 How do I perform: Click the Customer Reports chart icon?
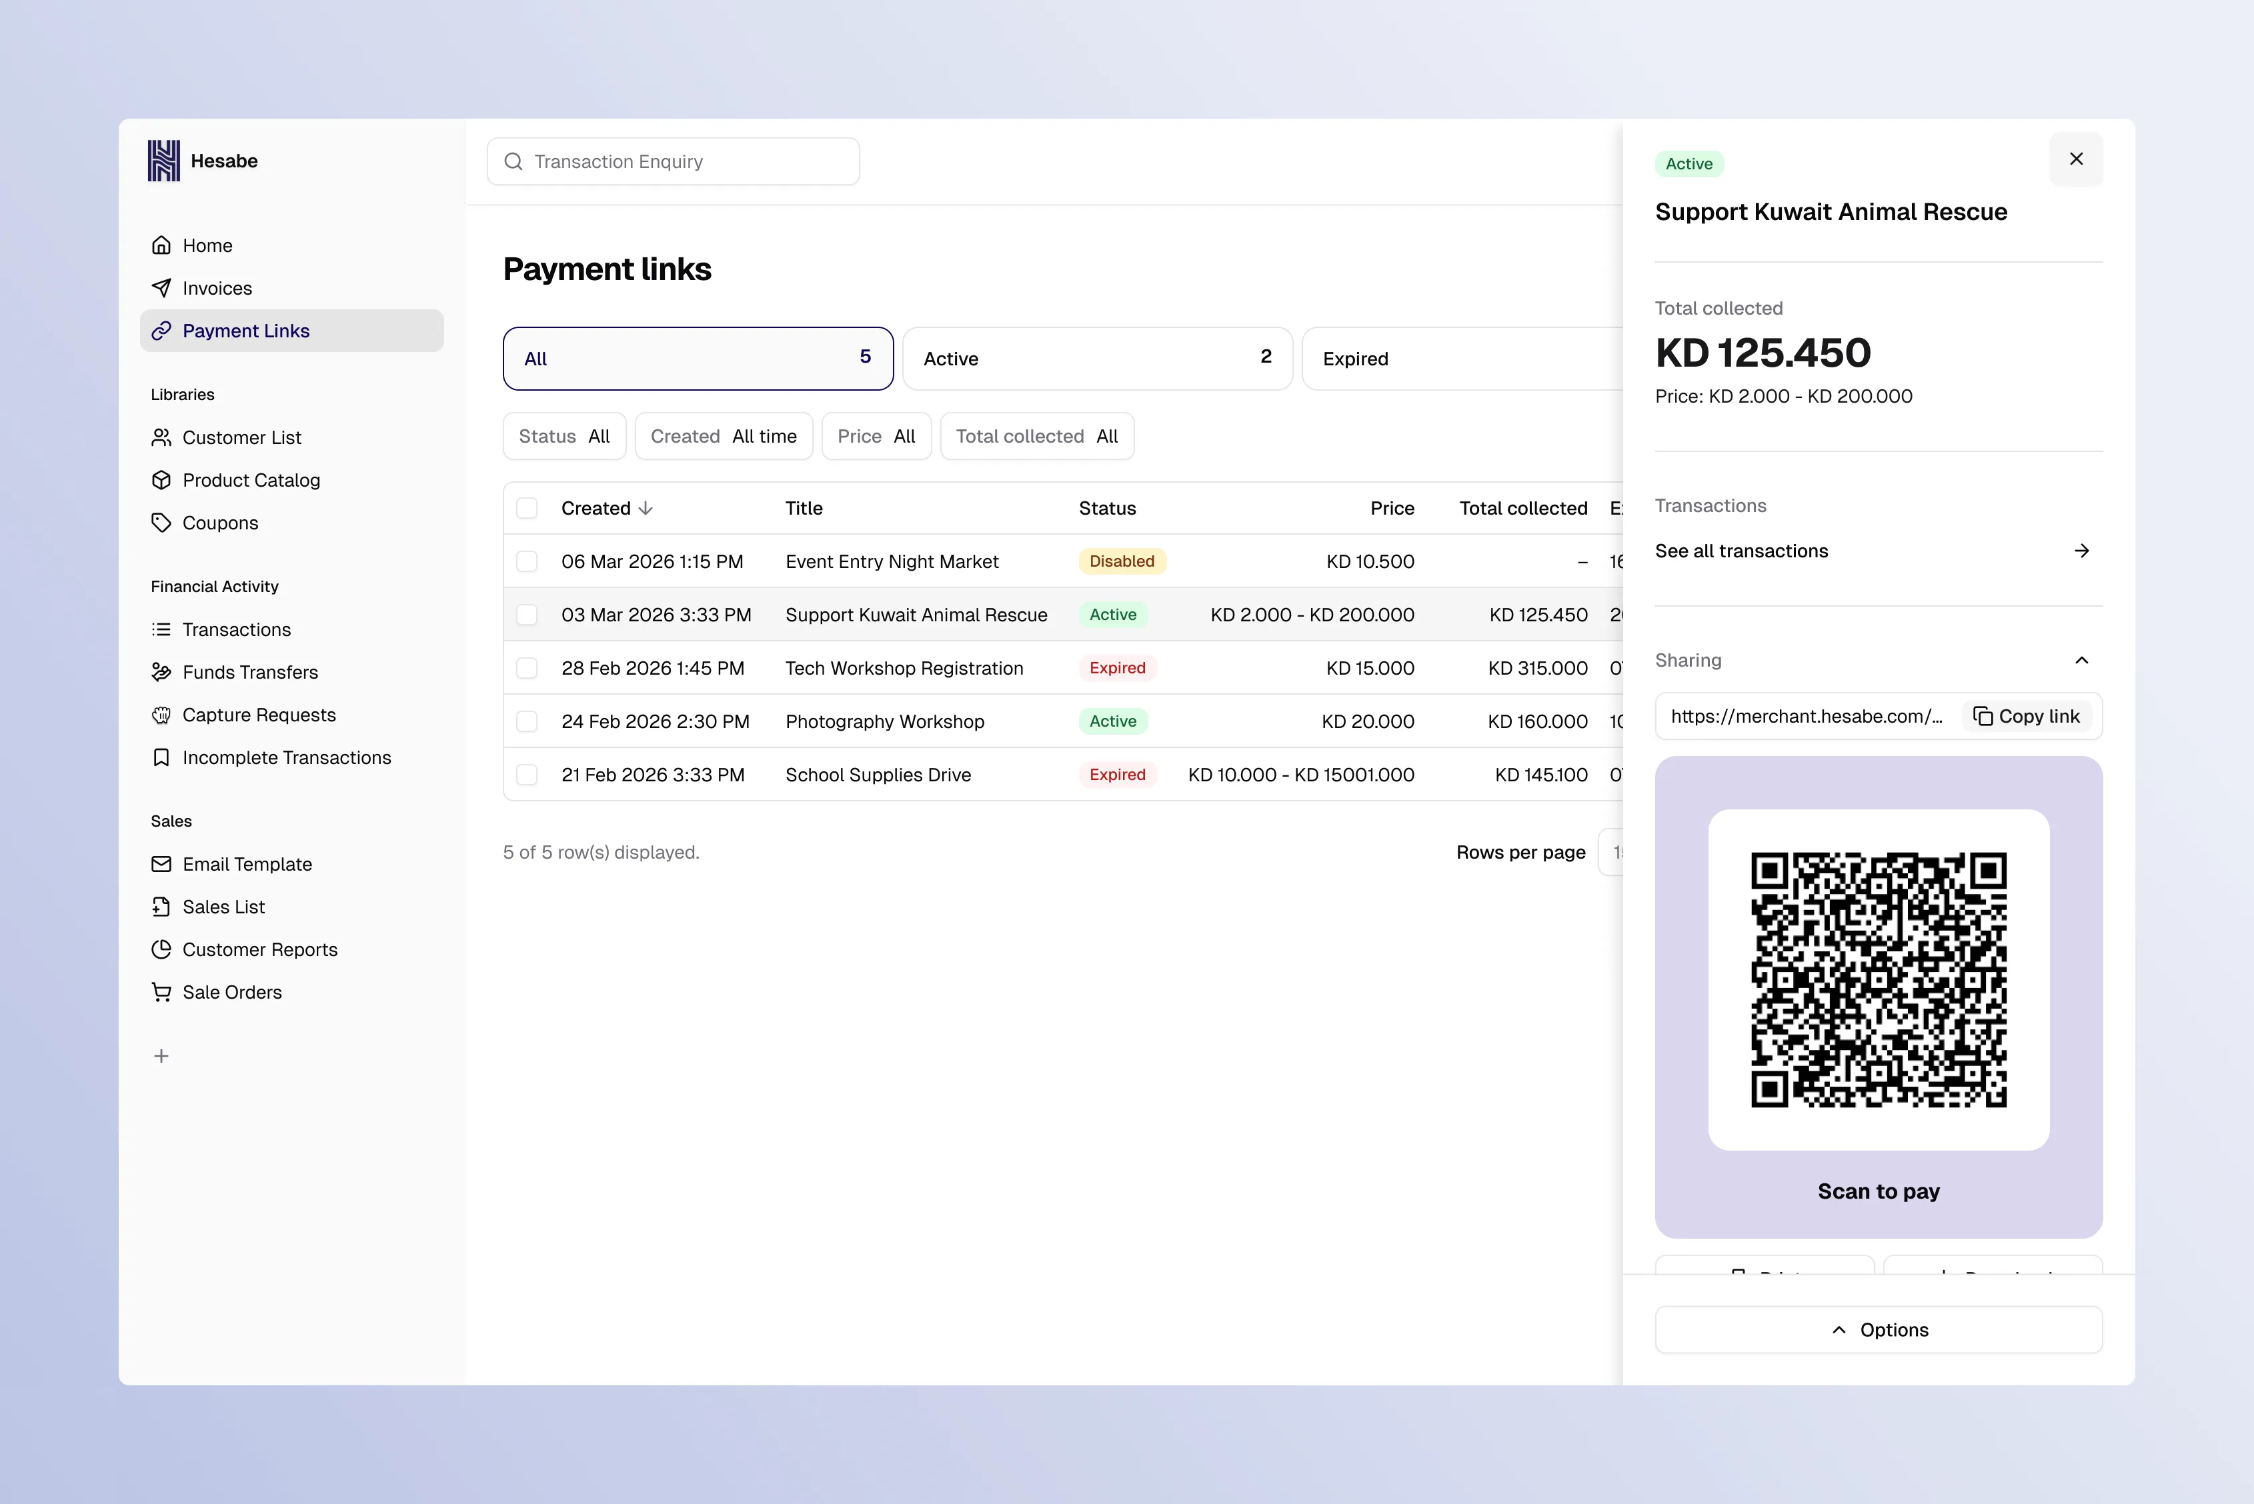pyautogui.click(x=161, y=949)
